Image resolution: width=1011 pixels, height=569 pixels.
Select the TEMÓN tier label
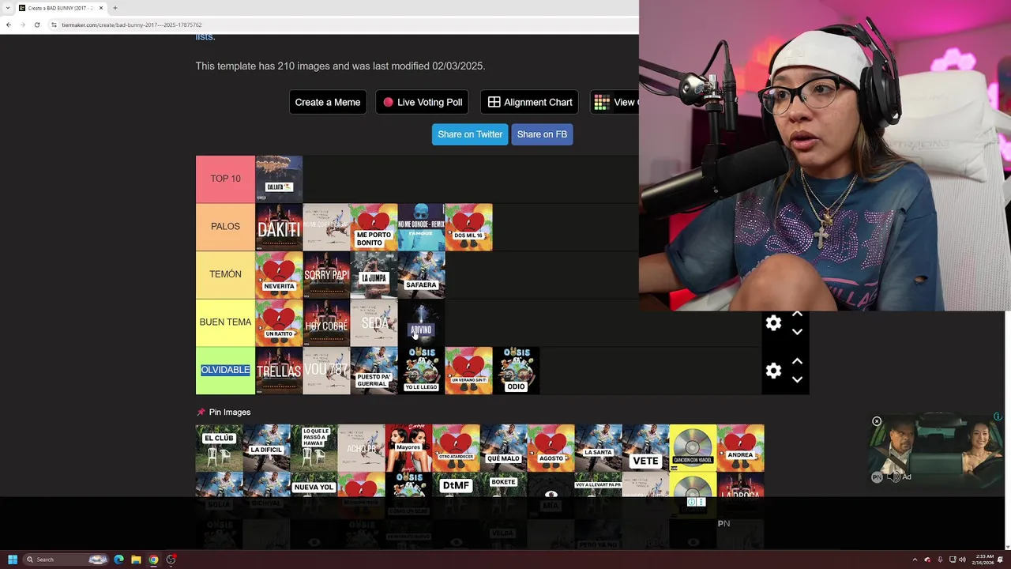pos(225,275)
